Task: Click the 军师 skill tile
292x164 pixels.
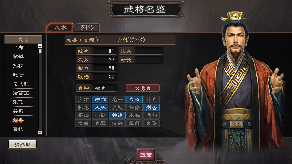Action: point(134,123)
